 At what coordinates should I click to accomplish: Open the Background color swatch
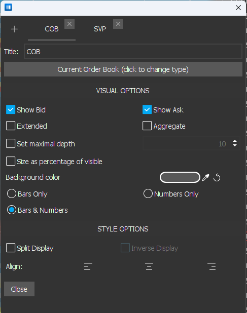pyautogui.click(x=180, y=177)
